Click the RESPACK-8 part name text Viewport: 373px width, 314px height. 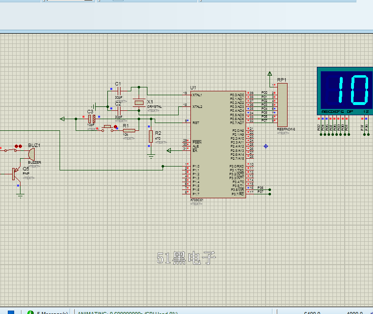(286, 129)
